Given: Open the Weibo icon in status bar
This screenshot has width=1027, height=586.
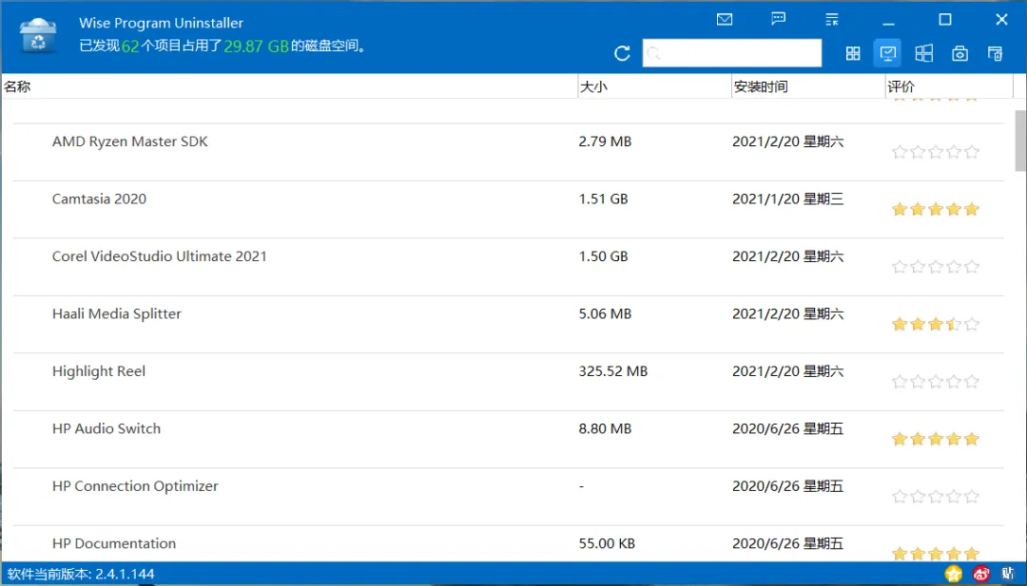Looking at the screenshot, I should (x=981, y=575).
